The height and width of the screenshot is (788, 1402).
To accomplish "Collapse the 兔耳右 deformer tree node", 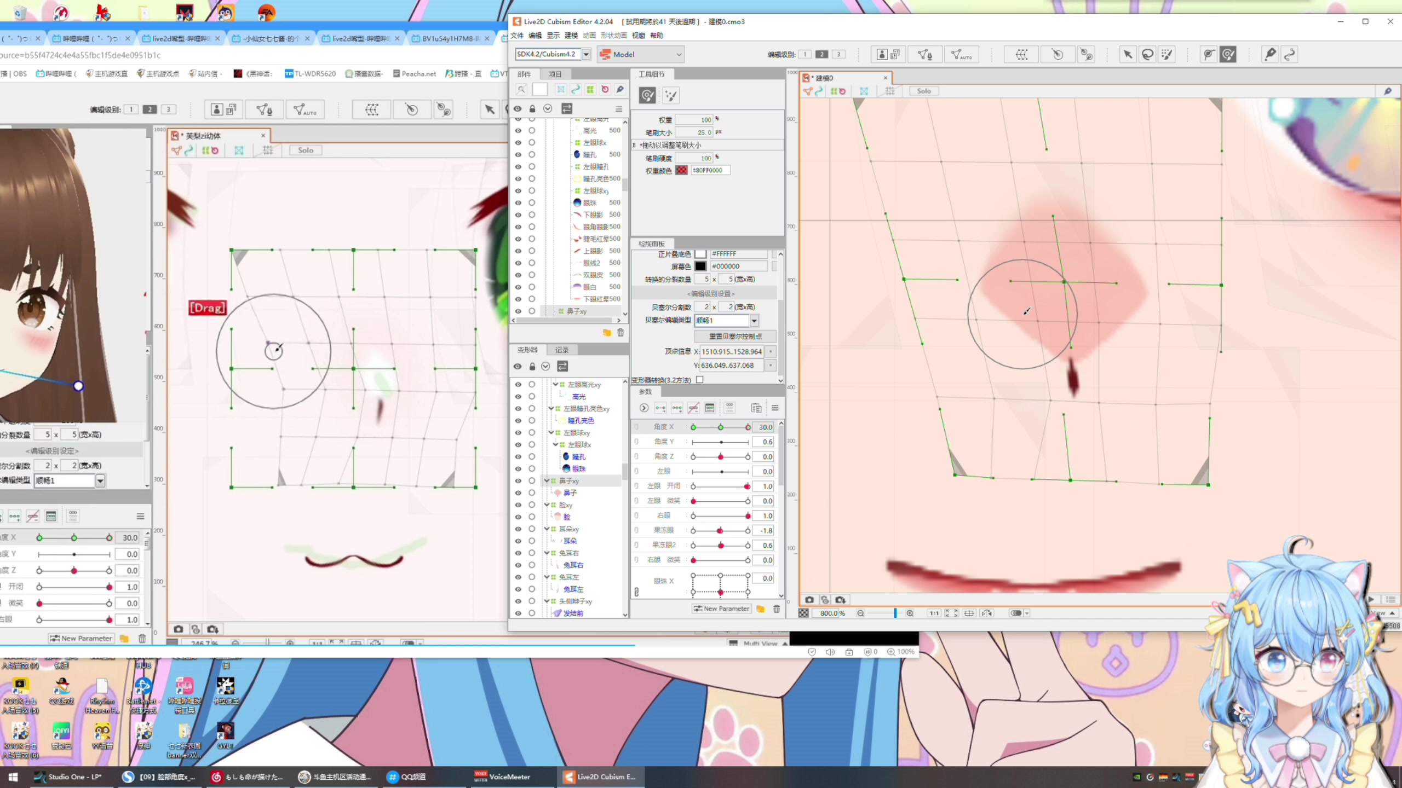I will pos(547,553).
